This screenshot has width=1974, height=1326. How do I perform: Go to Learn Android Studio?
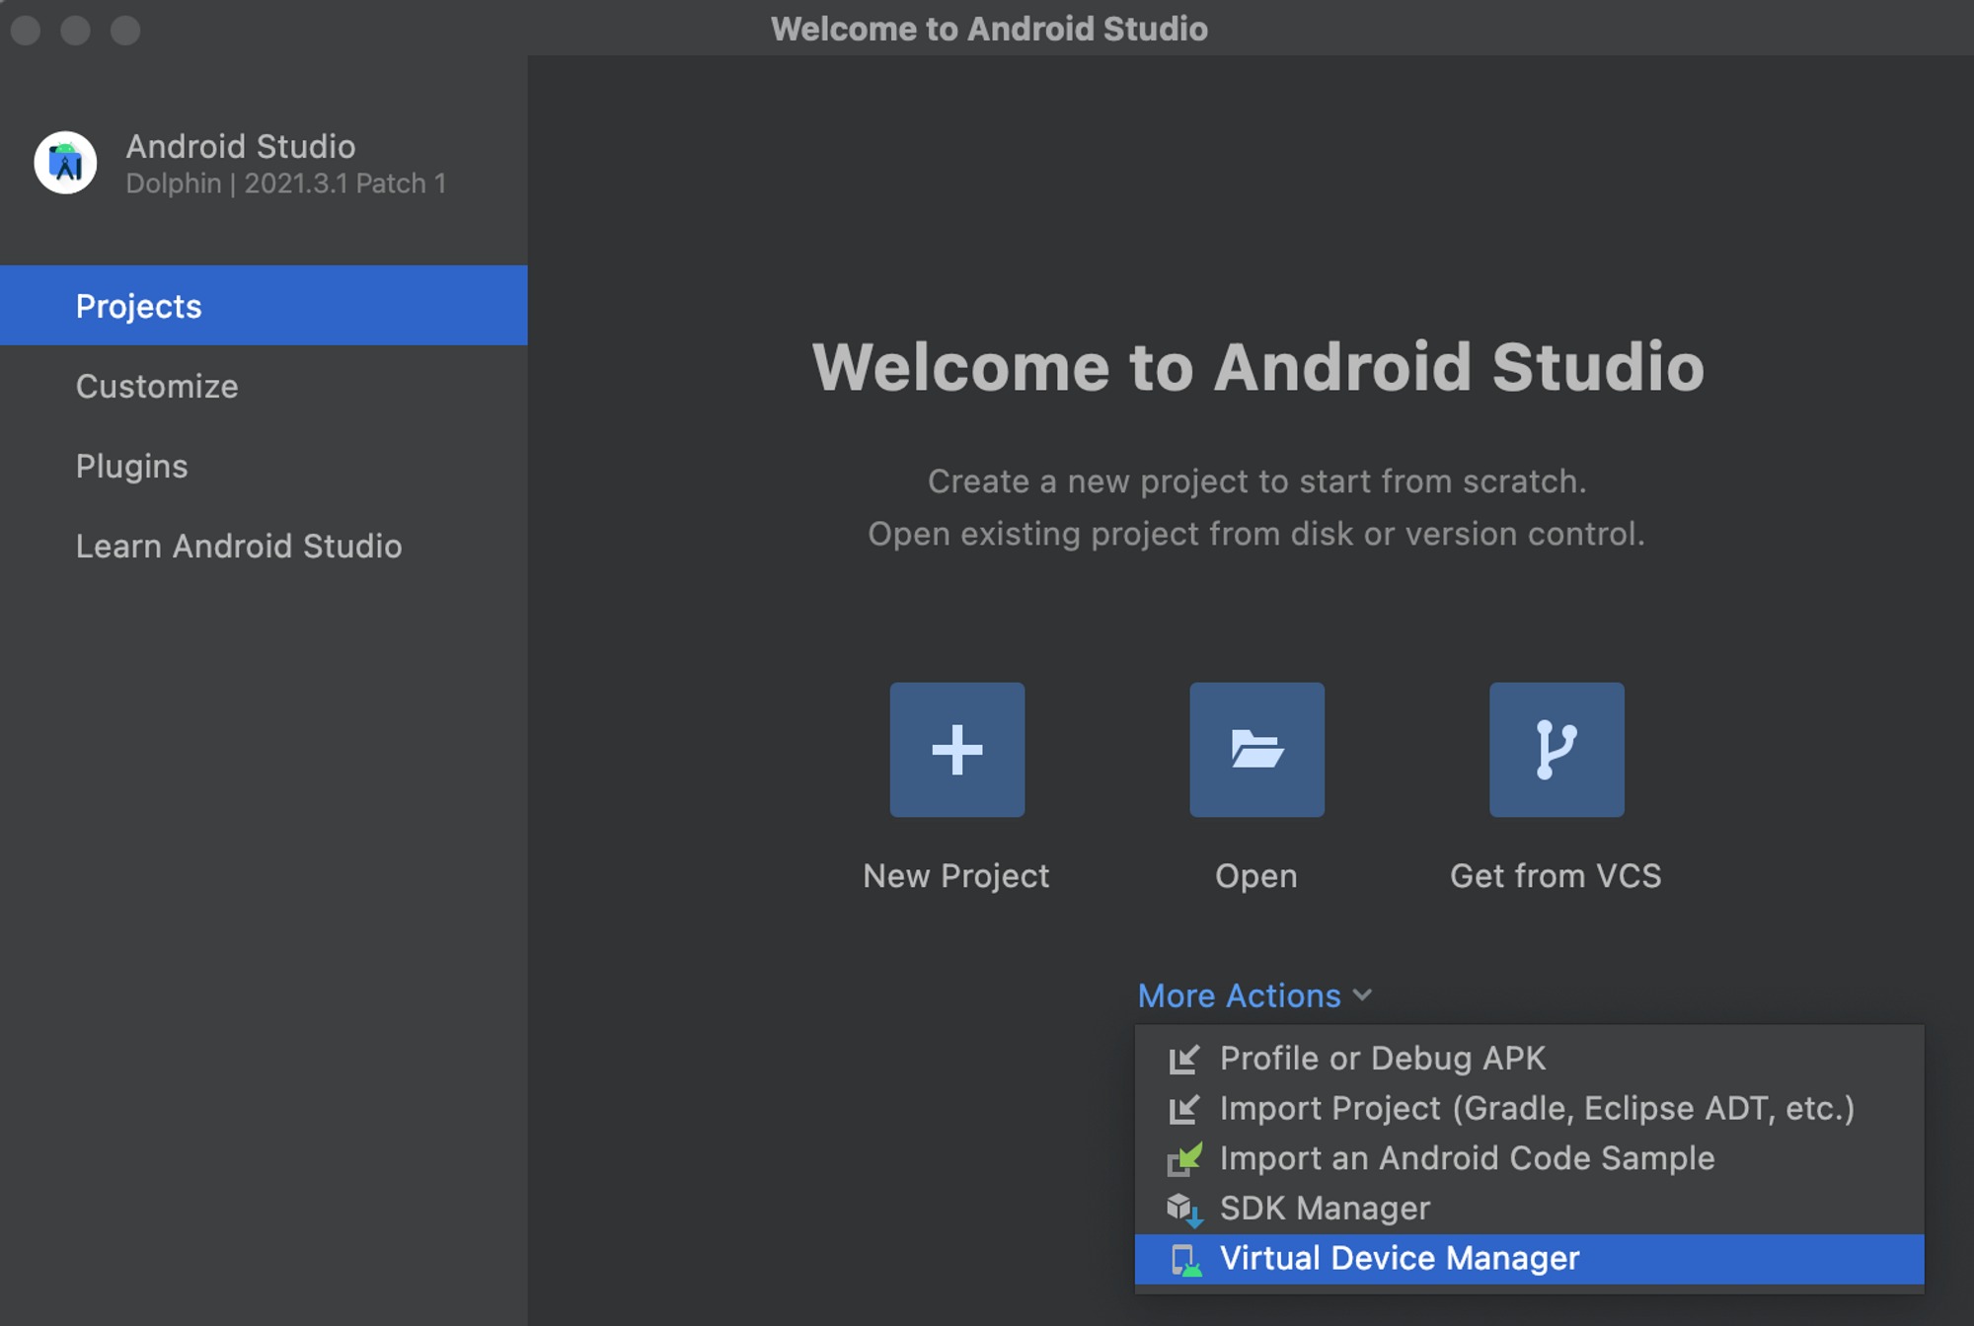(239, 546)
